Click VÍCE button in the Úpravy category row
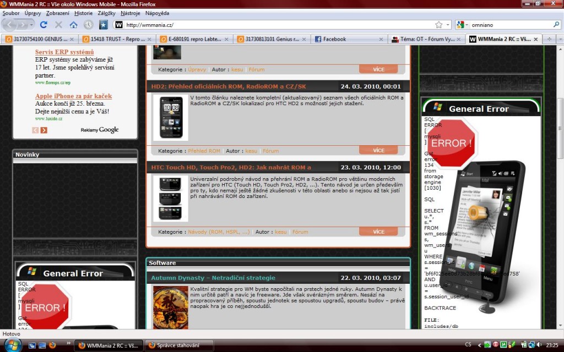The height and width of the screenshot is (352, 564). [378, 69]
